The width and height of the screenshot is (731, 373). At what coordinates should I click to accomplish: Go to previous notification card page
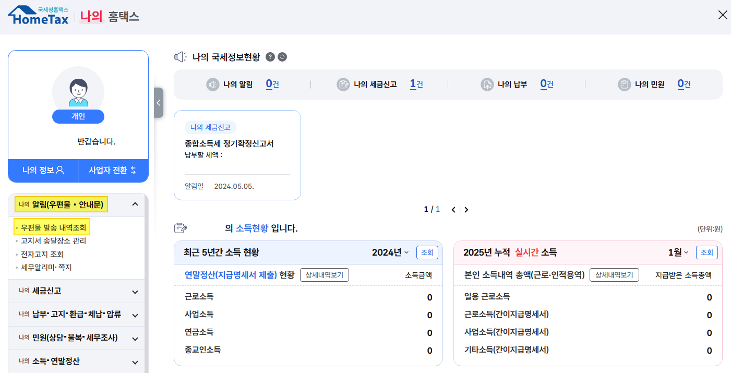(x=453, y=210)
